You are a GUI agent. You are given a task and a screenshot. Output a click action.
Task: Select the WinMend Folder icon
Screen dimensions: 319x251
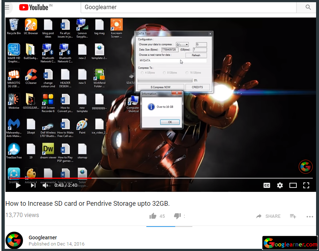[99, 78]
